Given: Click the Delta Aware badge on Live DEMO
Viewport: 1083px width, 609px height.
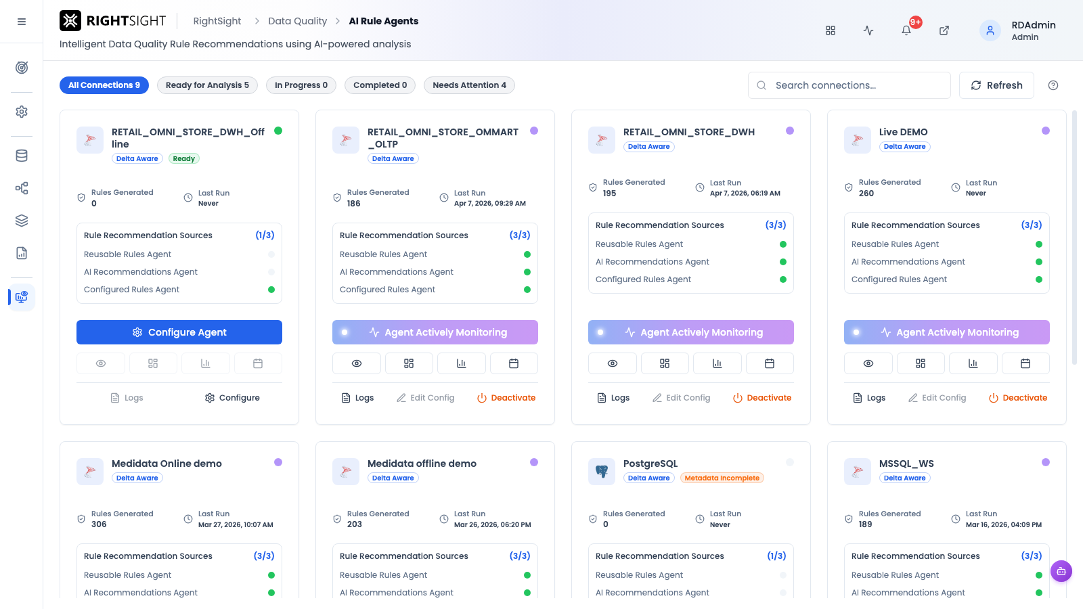Looking at the screenshot, I should click(x=905, y=147).
